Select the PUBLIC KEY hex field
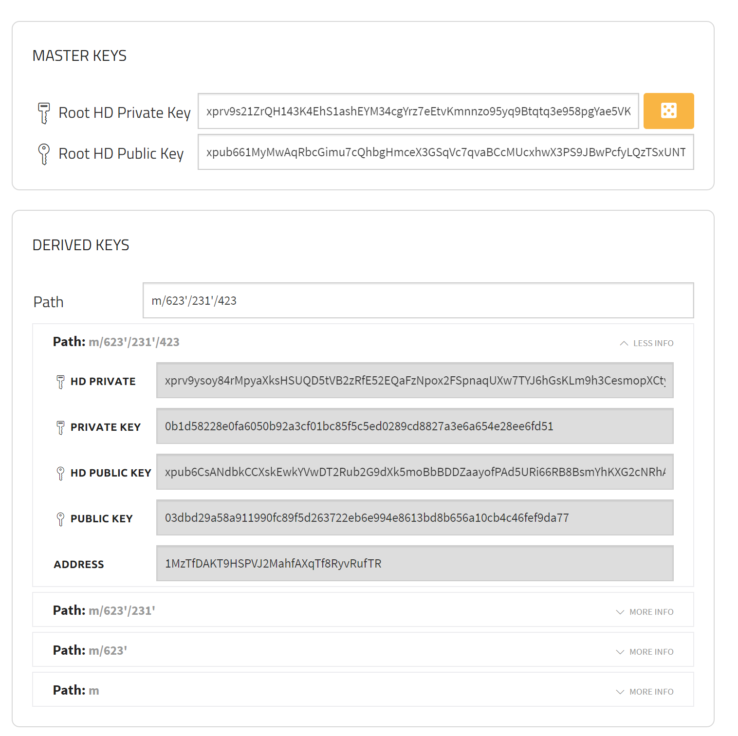Image resolution: width=738 pixels, height=736 pixels. [x=415, y=517]
